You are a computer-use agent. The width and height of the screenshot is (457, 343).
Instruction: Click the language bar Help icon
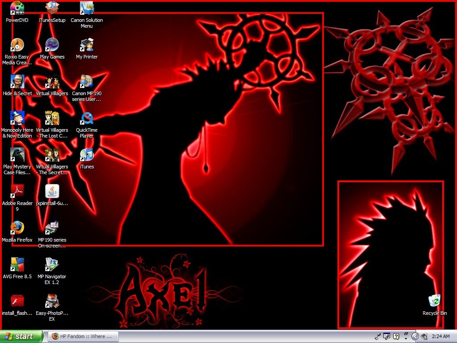[396, 337]
